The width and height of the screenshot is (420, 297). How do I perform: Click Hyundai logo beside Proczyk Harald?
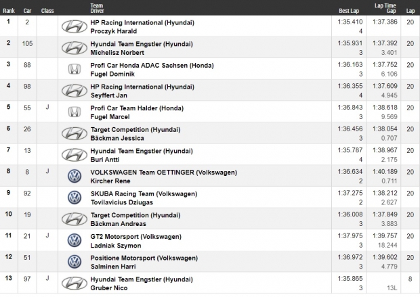click(74, 27)
